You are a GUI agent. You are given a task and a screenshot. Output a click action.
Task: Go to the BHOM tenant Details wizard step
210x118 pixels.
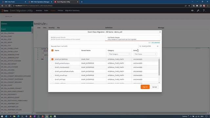(x=77, y=38)
